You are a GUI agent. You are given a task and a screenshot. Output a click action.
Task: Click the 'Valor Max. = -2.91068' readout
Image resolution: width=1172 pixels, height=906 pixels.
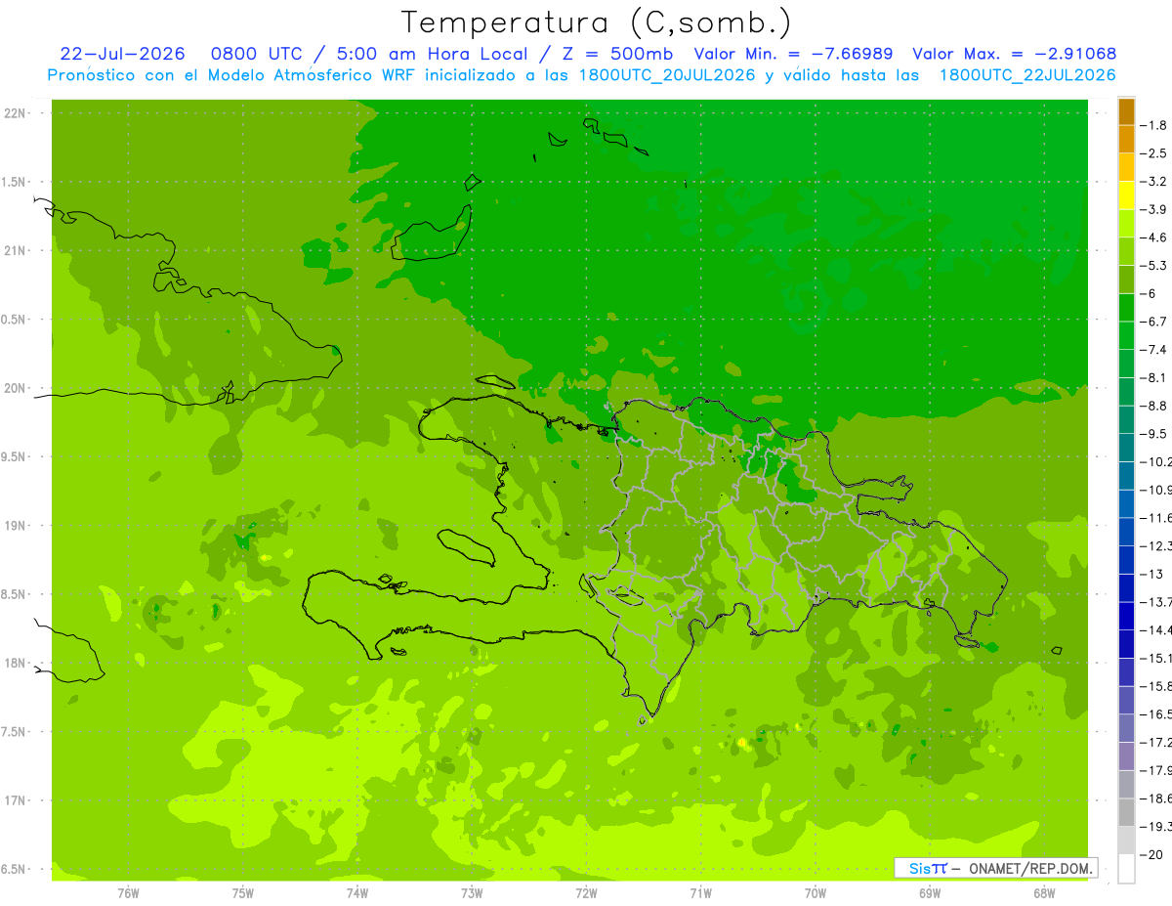(1014, 54)
